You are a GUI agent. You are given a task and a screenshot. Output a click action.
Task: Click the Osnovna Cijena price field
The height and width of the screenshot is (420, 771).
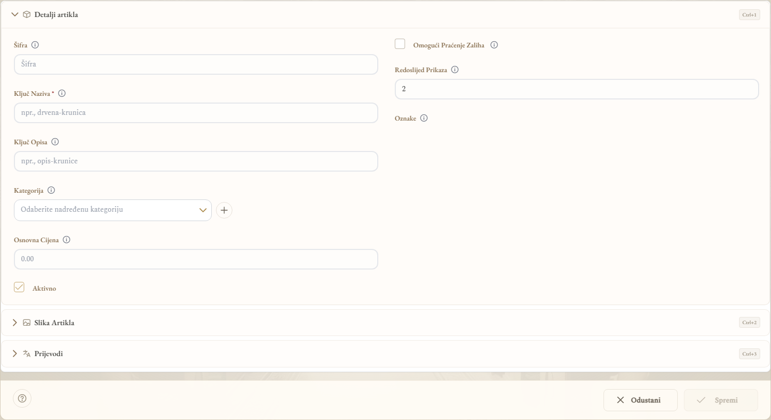coord(196,259)
